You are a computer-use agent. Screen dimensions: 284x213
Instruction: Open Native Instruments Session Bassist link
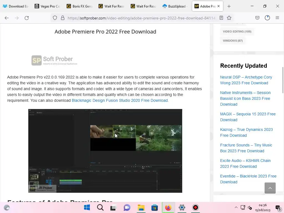245,98
